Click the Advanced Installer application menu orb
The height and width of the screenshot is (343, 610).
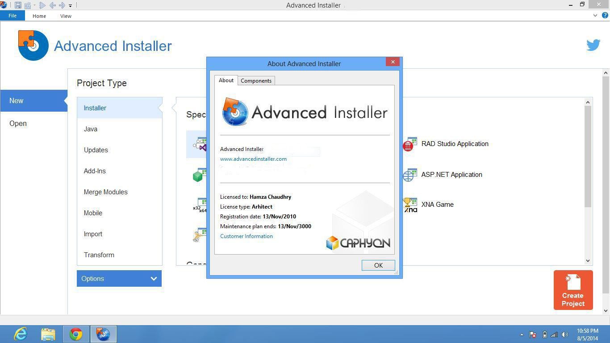click(x=4, y=5)
